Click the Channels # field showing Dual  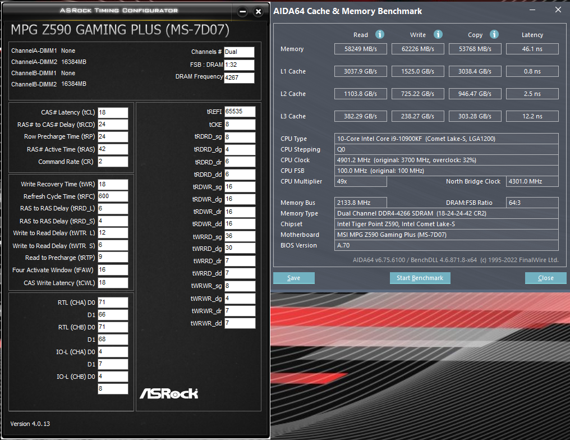(239, 52)
